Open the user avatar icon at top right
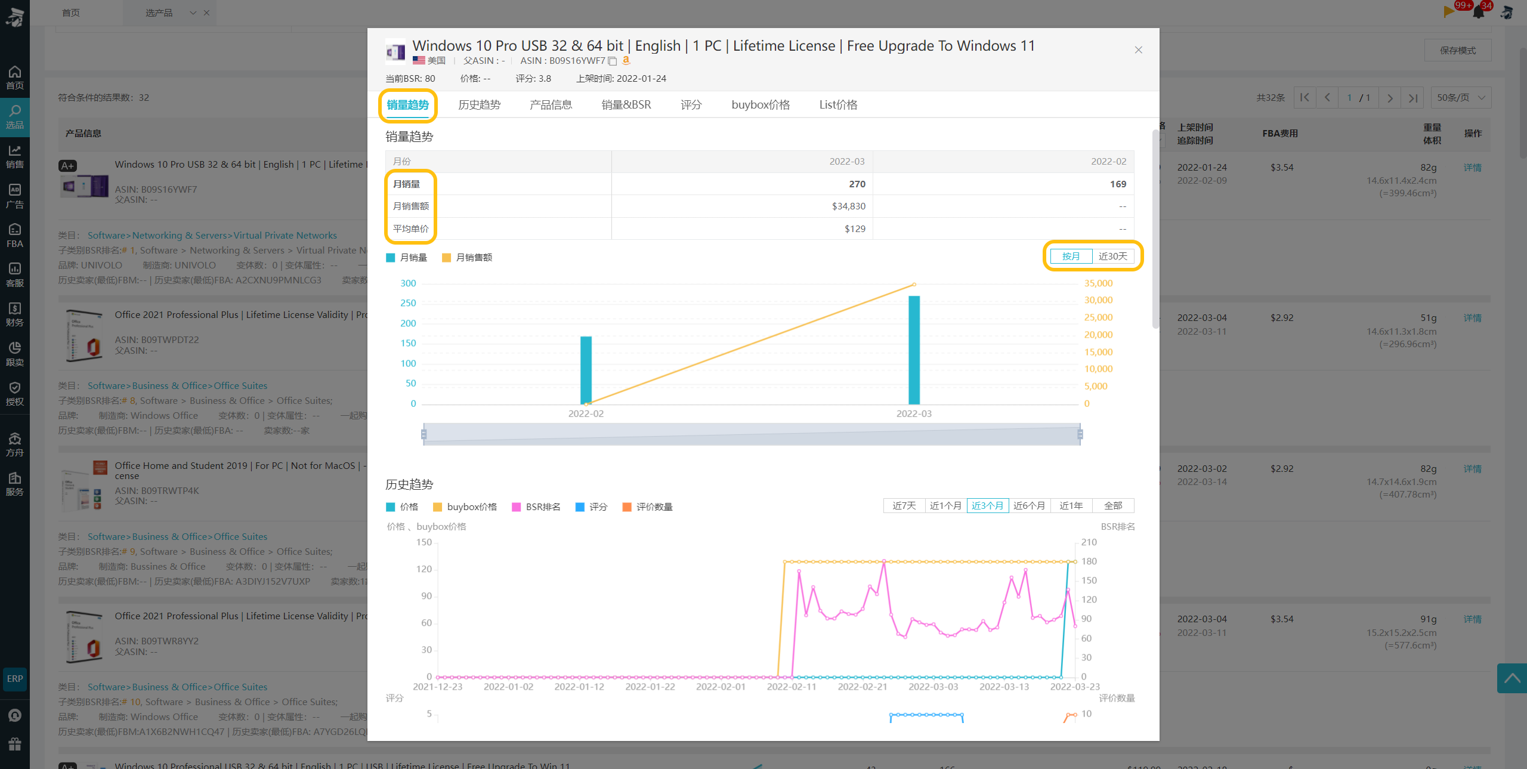1527x769 pixels. point(1507,12)
